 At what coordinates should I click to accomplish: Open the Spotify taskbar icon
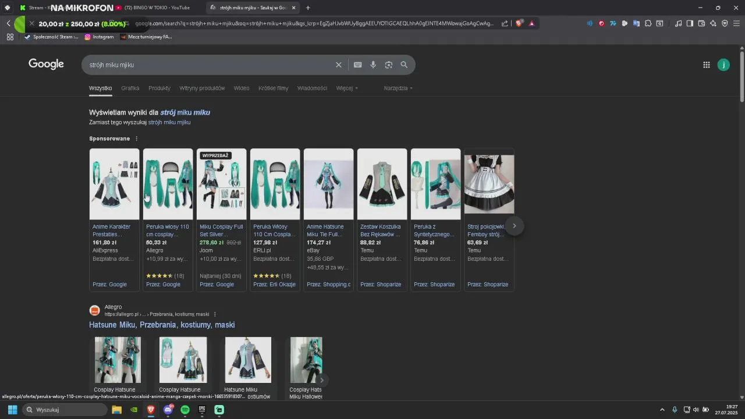pos(185,410)
